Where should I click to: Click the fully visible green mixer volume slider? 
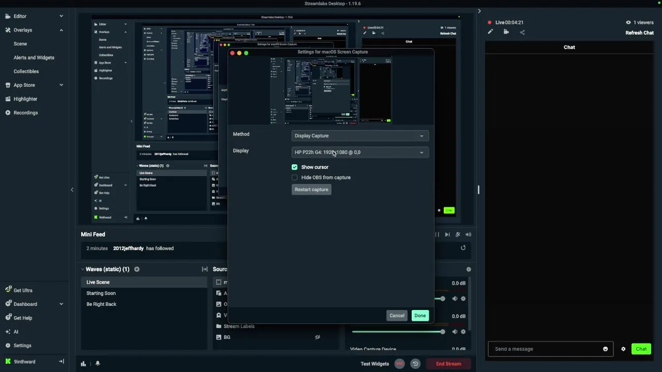(397, 332)
